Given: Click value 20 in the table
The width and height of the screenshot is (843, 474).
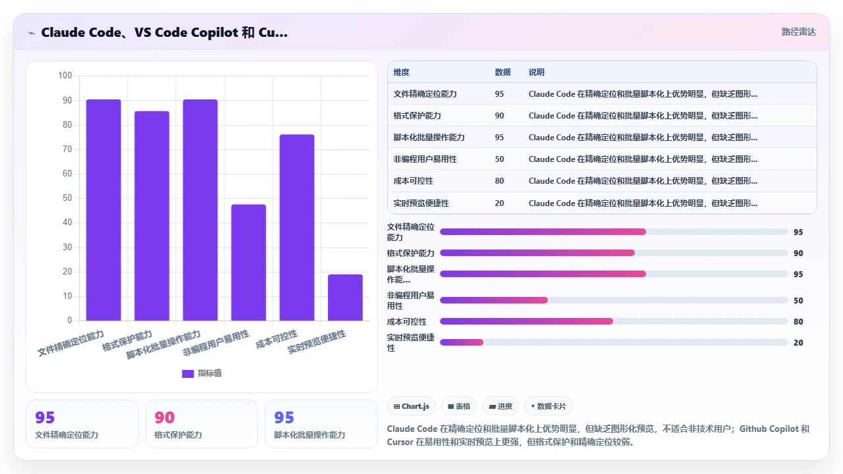Looking at the screenshot, I should click(x=499, y=203).
